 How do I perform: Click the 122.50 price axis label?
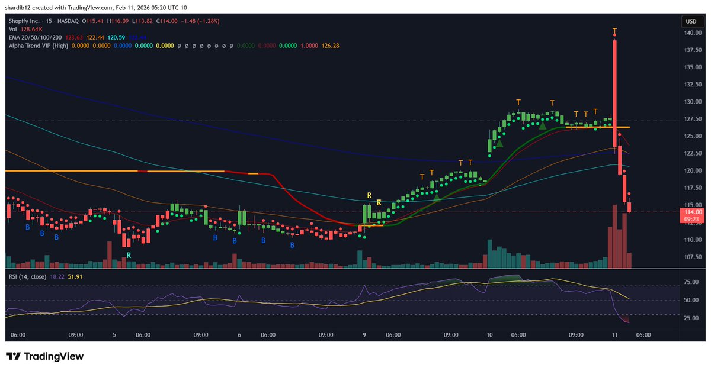[693, 154]
